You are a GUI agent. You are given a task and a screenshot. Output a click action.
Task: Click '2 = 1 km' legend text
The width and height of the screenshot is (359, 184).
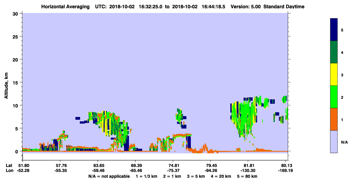(172, 176)
